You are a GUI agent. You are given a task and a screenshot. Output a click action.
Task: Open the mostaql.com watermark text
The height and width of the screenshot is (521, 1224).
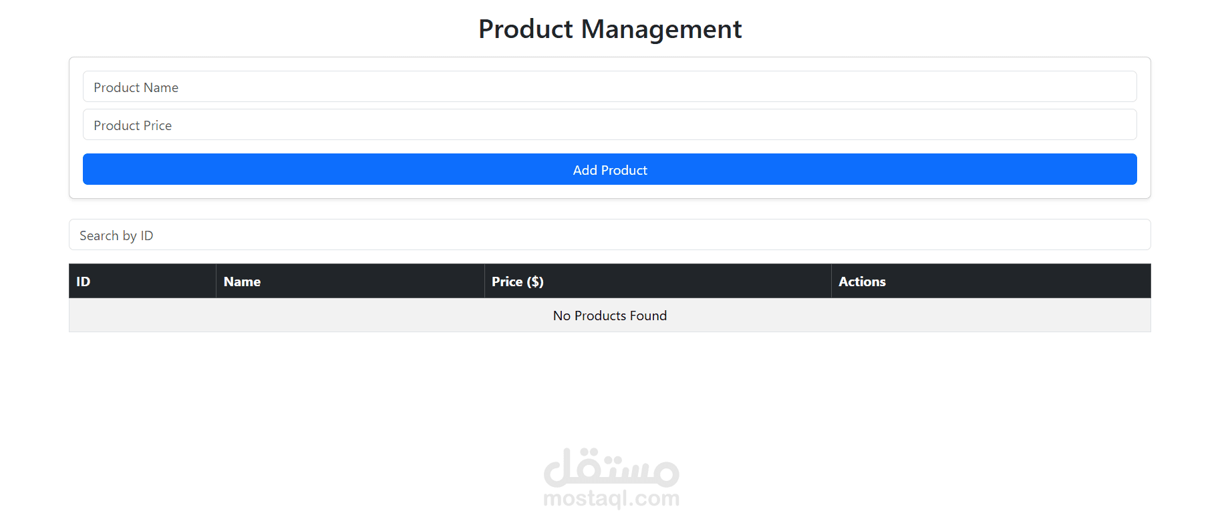611,498
